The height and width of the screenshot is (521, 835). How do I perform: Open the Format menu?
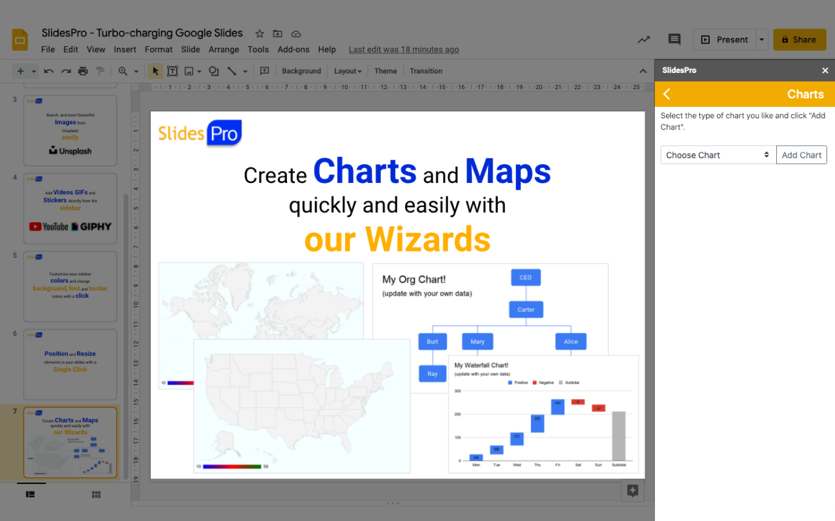(159, 49)
